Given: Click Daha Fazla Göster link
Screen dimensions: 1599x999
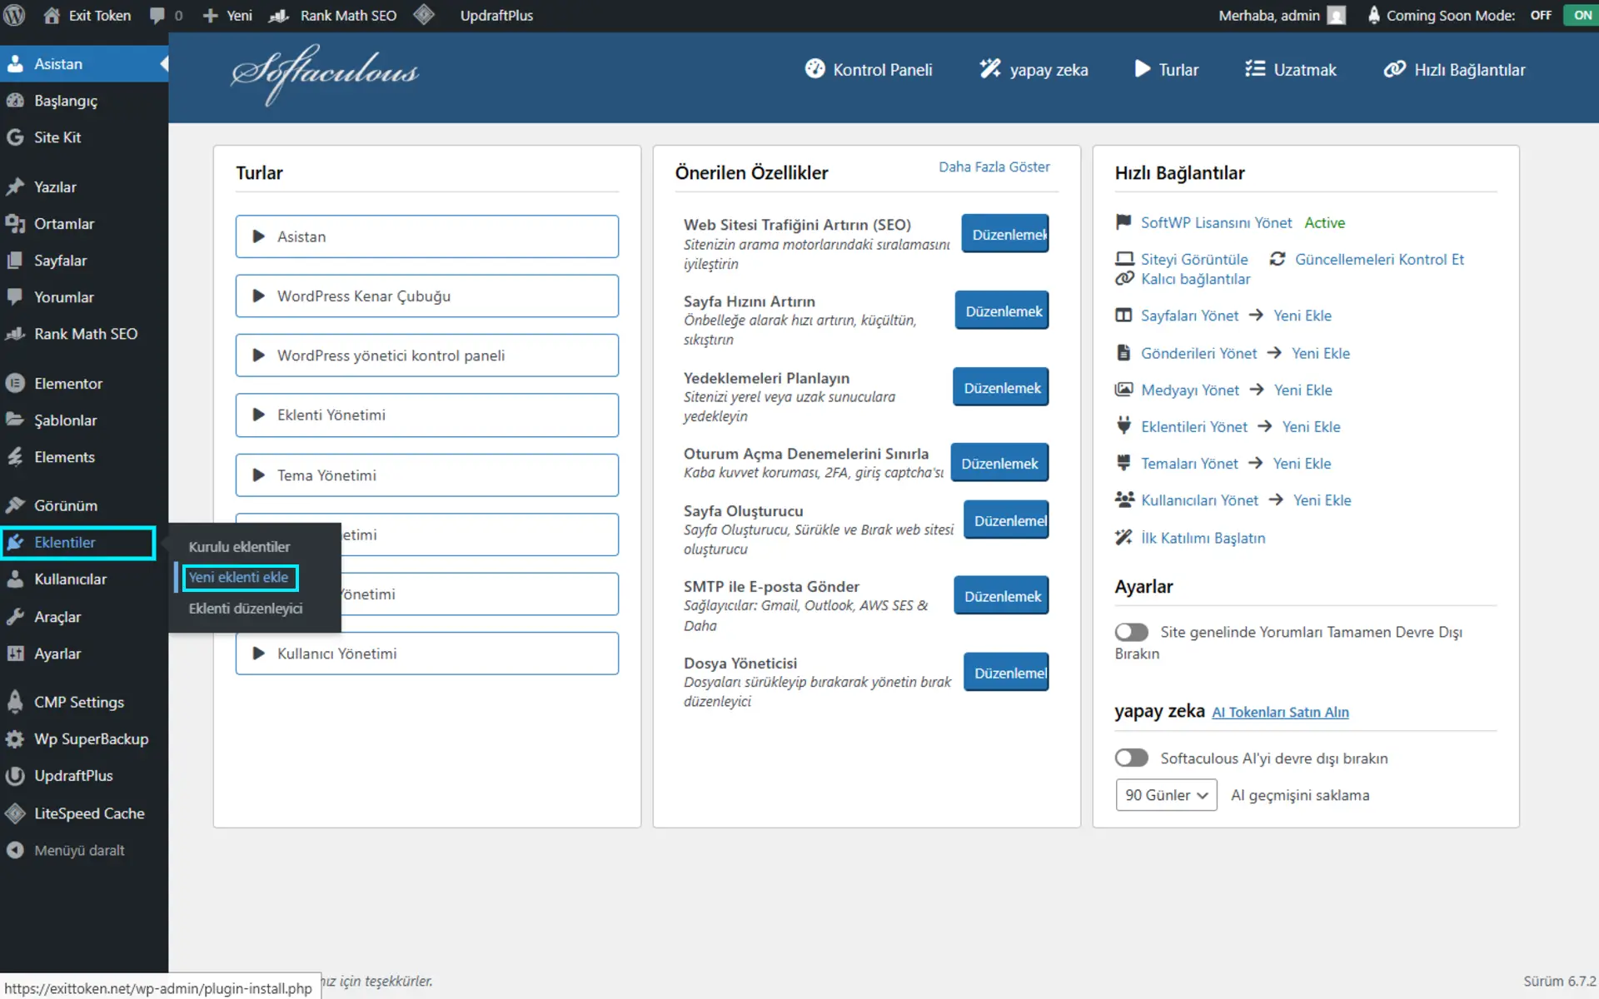Looking at the screenshot, I should pos(994,166).
